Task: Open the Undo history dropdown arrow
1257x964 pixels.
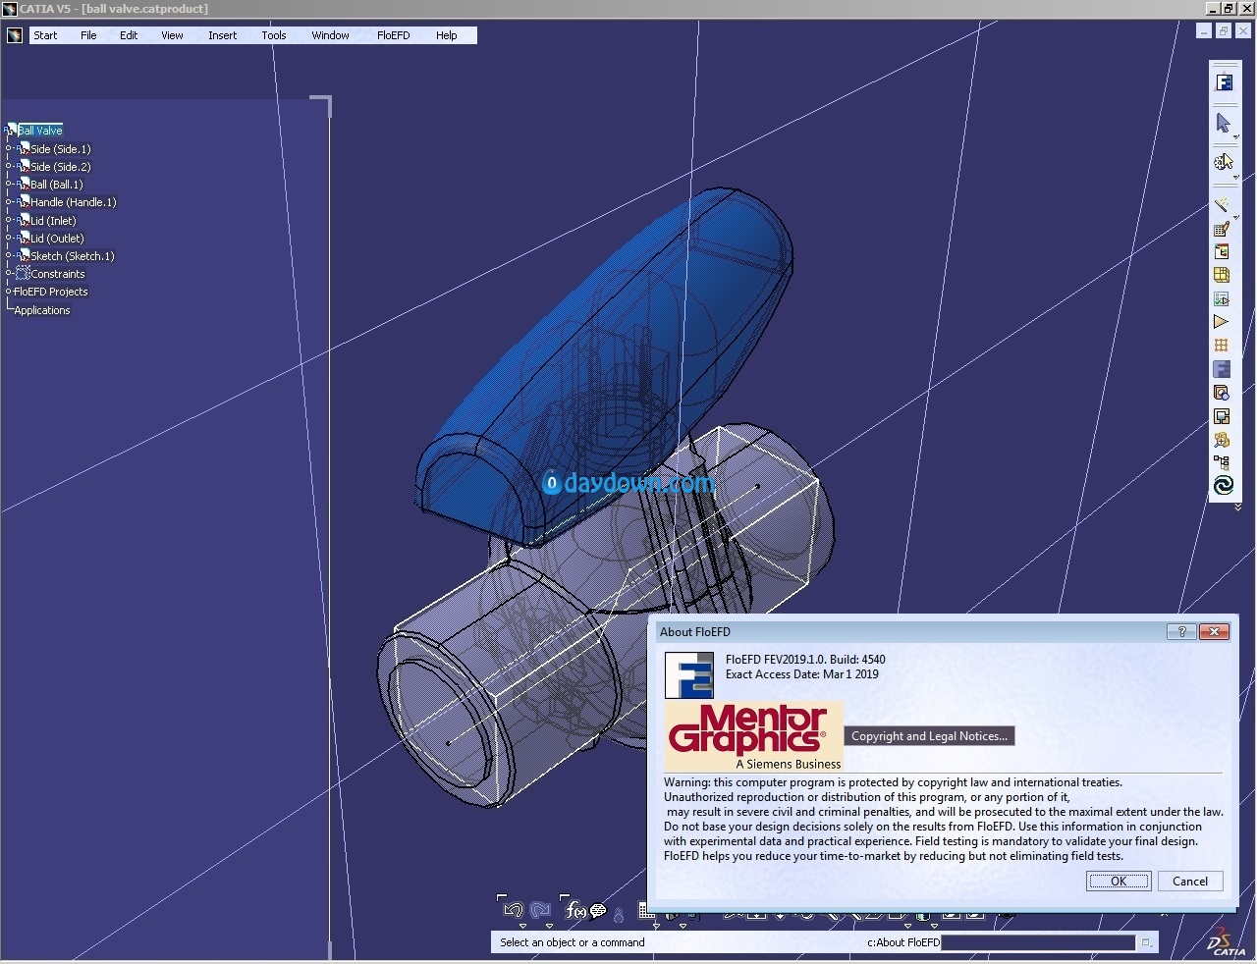Action: [x=522, y=926]
